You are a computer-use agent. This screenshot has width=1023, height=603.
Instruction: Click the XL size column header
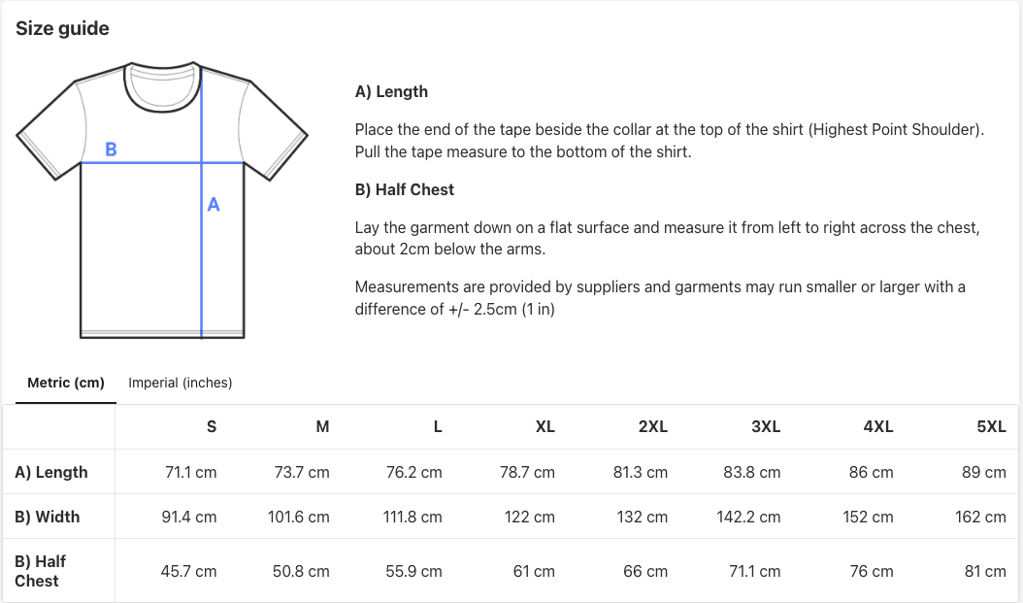pyautogui.click(x=545, y=426)
